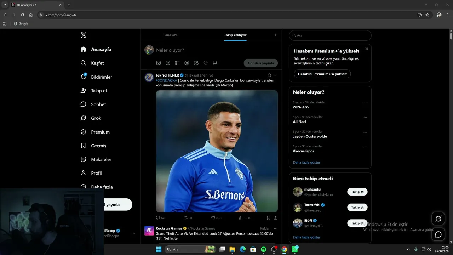Open Spotify from the taskbar

coord(263,249)
